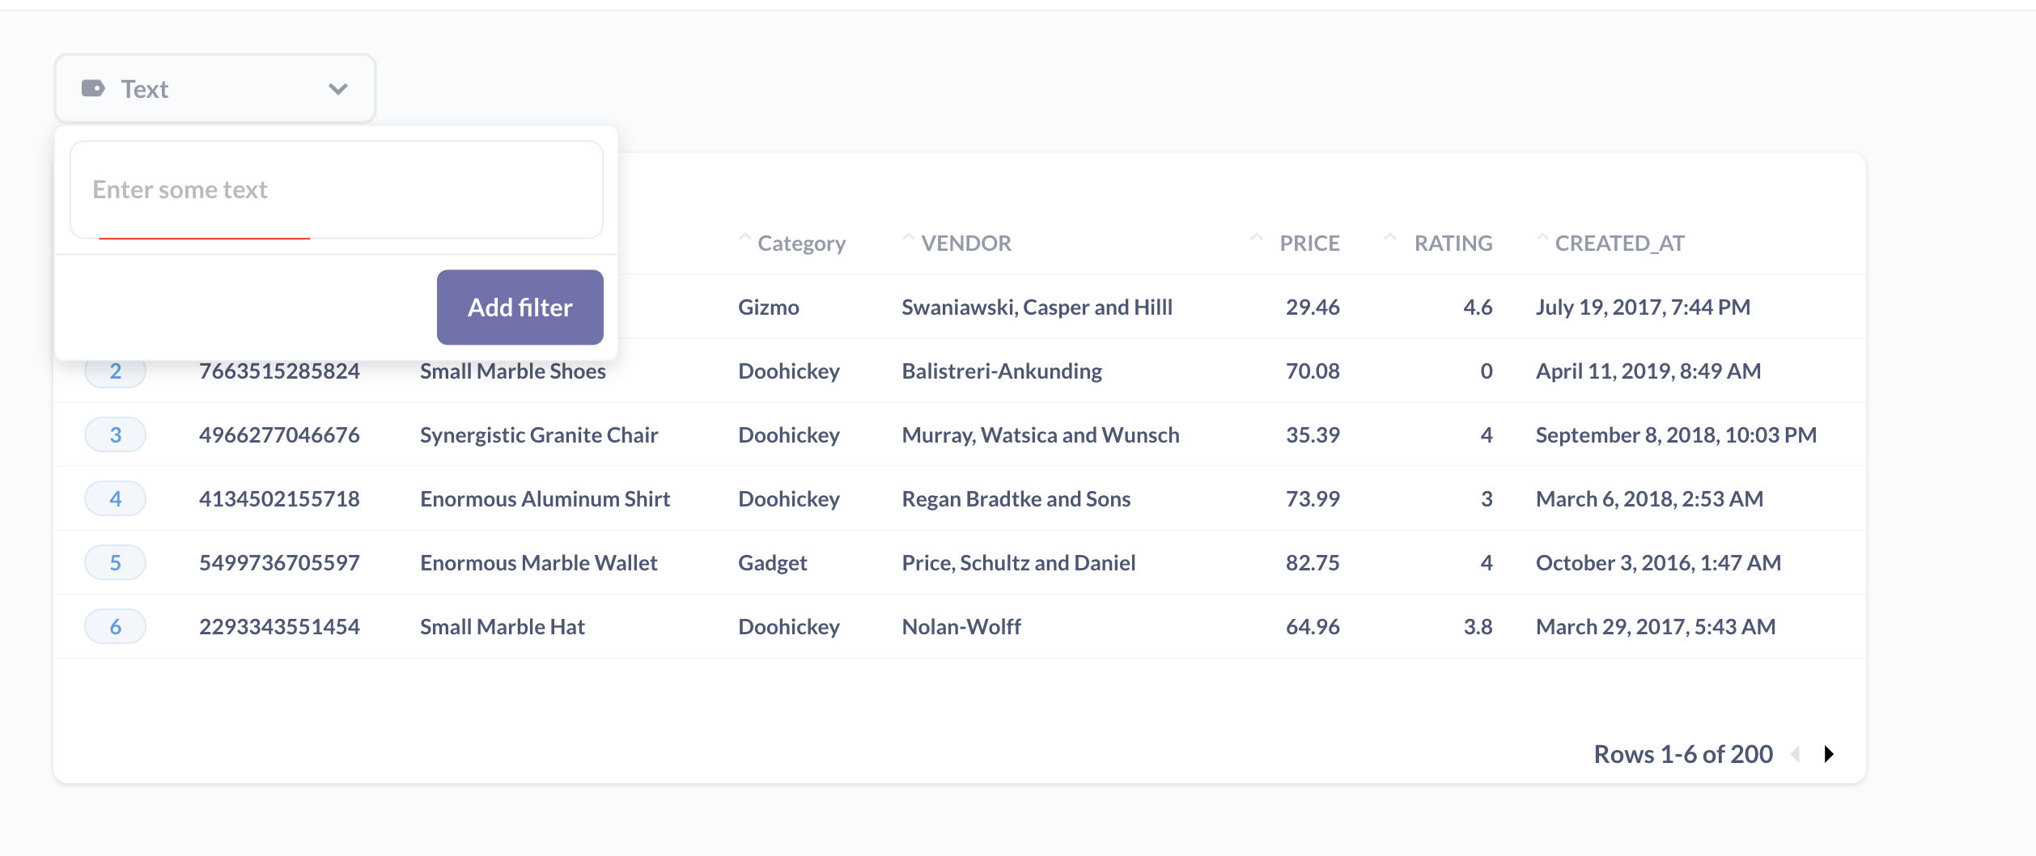
Task: Sort the PRICE column using its caret icon
Action: click(x=1257, y=239)
